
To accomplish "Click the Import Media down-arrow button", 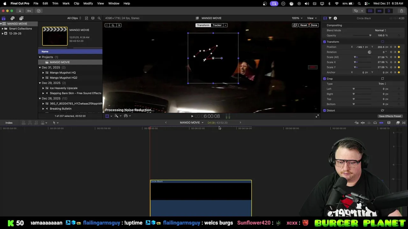I will [x=20, y=11].
